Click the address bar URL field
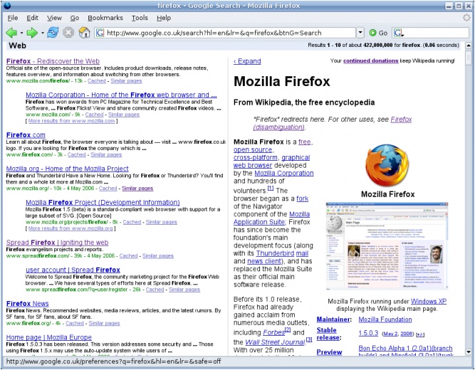 [228, 33]
